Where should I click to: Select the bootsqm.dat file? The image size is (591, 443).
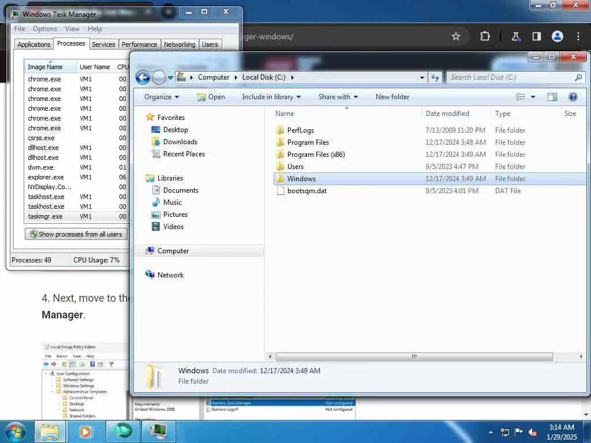pos(307,190)
